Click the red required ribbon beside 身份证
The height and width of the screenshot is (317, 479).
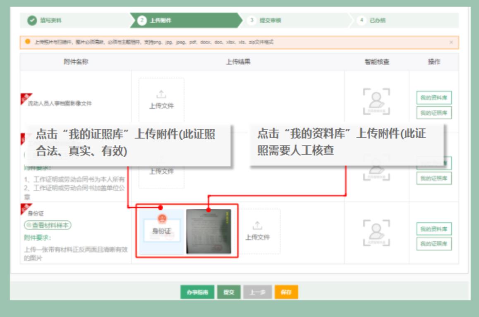pos(26,208)
